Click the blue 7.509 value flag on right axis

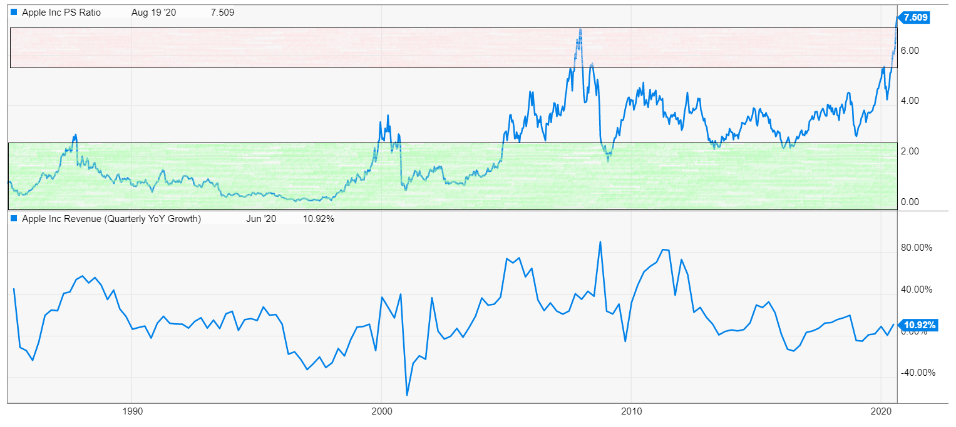tap(913, 18)
